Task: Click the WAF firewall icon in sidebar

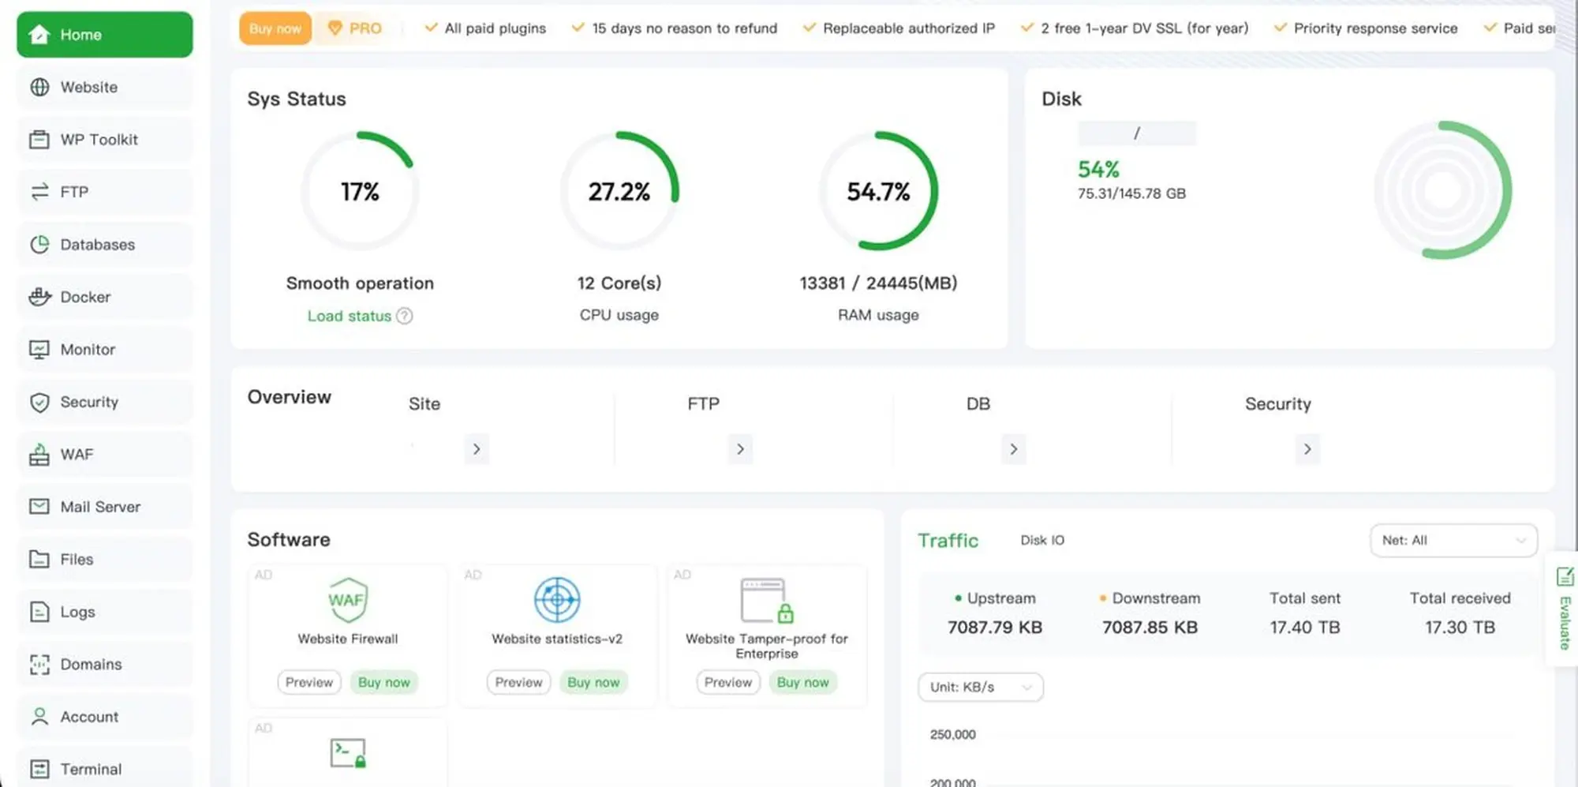Action: coord(39,455)
